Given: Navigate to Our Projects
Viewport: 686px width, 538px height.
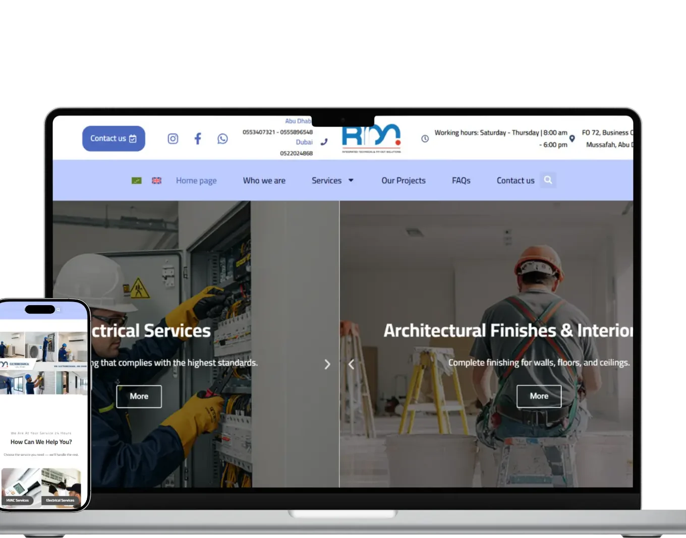Looking at the screenshot, I should tap(403, 181).
